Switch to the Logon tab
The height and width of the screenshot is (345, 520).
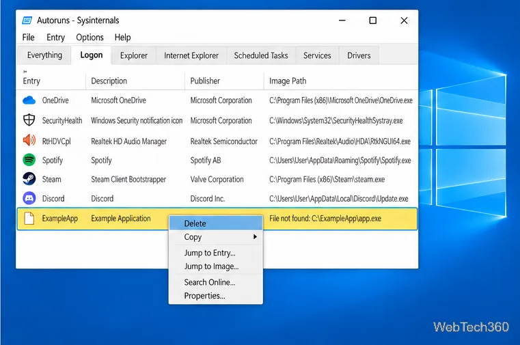[92, 55]
